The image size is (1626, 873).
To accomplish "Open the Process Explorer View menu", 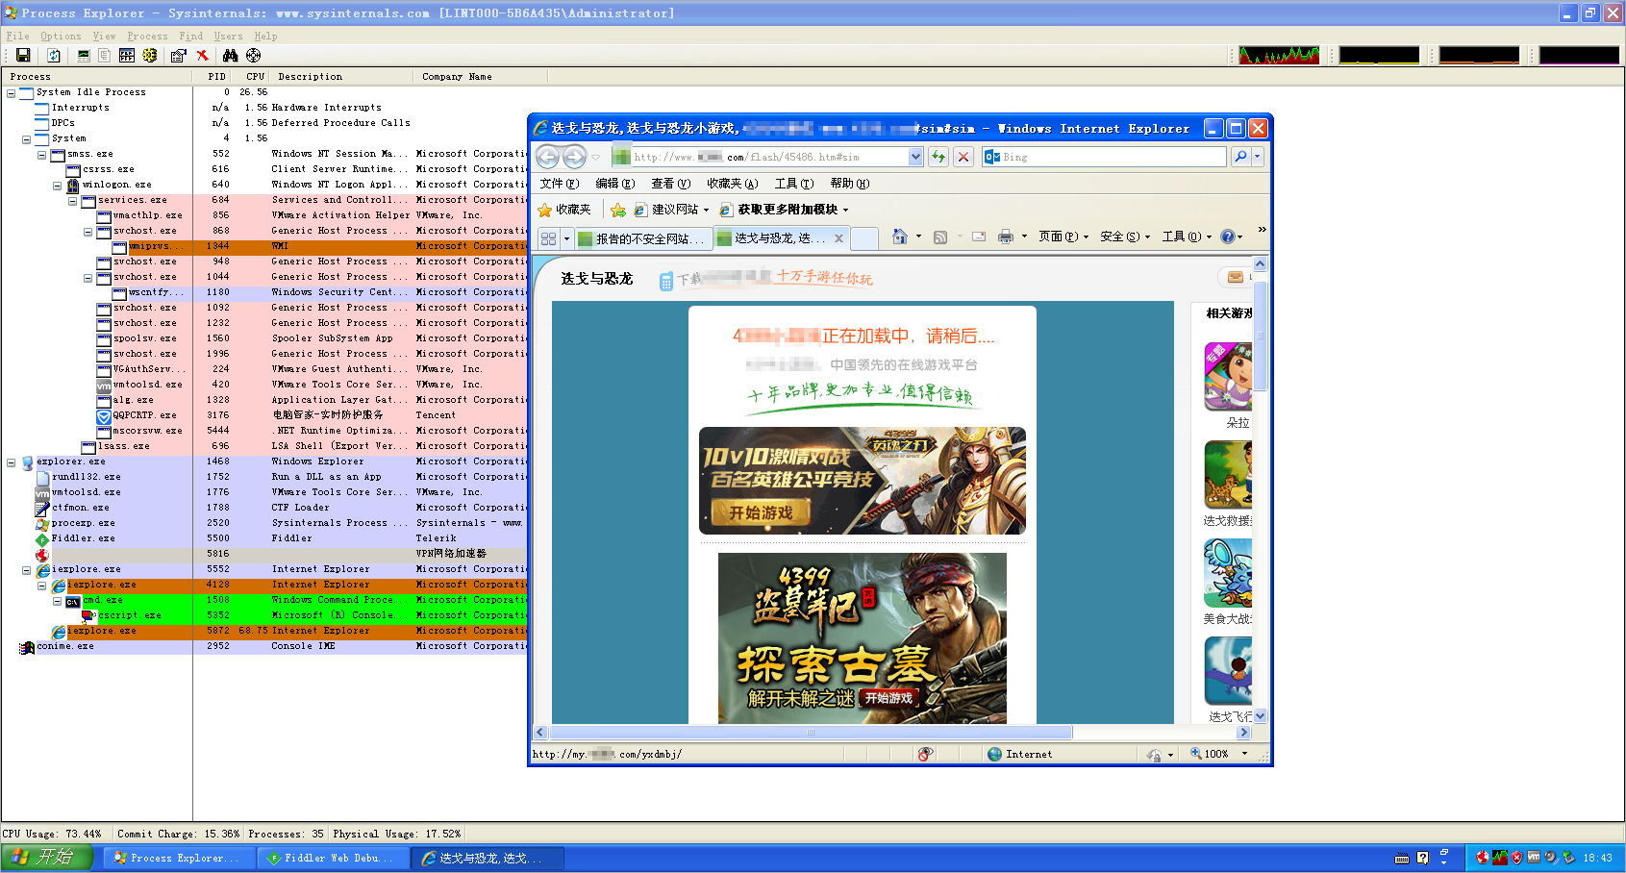I will click(104, 37).
